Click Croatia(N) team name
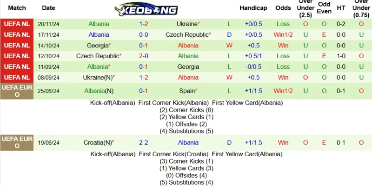Image resolution: width=372 pixels, height=186 pixels. pyautogui.click(x=99, y=143)
